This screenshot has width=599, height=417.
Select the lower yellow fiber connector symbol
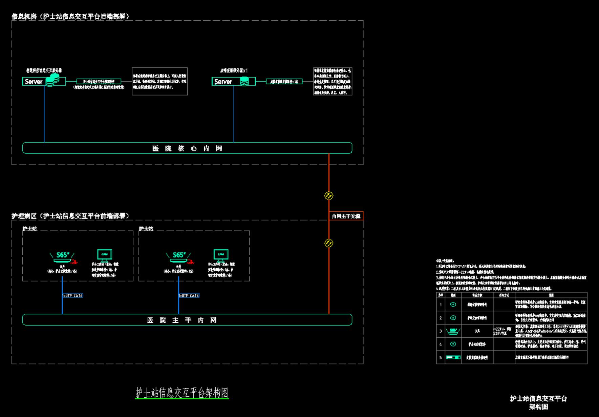(329, 243)
